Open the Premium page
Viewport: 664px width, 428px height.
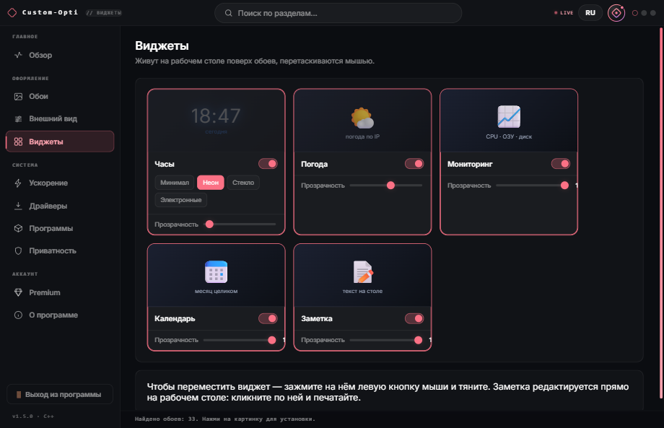[60, 292]
